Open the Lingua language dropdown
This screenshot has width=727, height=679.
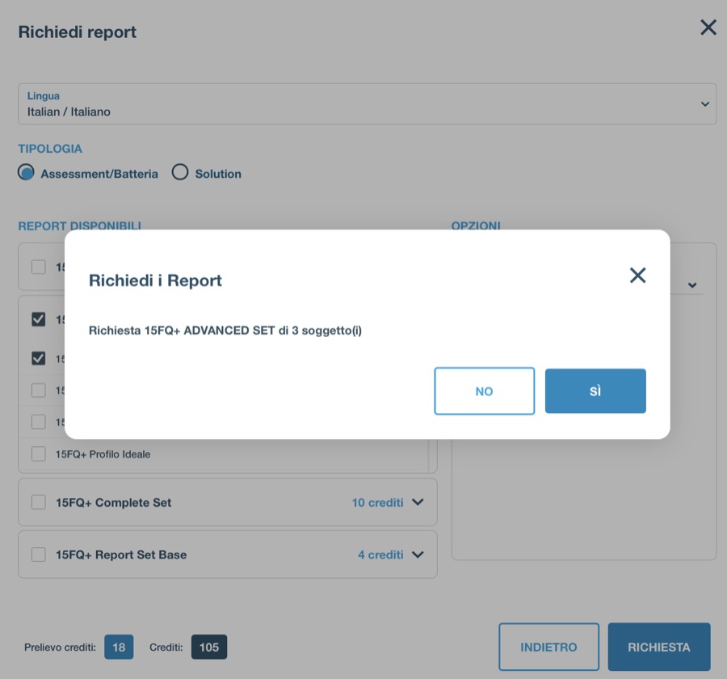pyautogui.click(x=368, y=104)
